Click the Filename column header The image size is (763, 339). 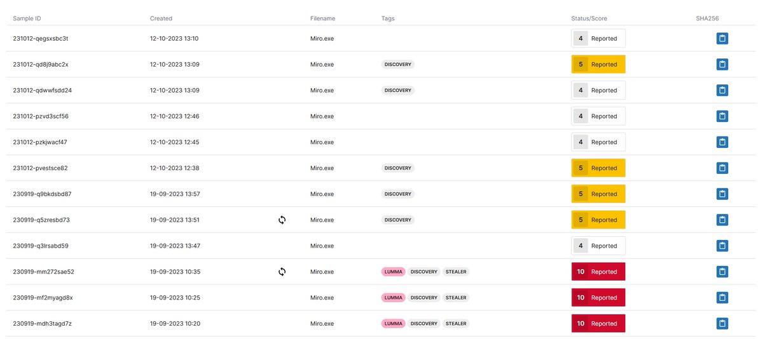[322, 18]
